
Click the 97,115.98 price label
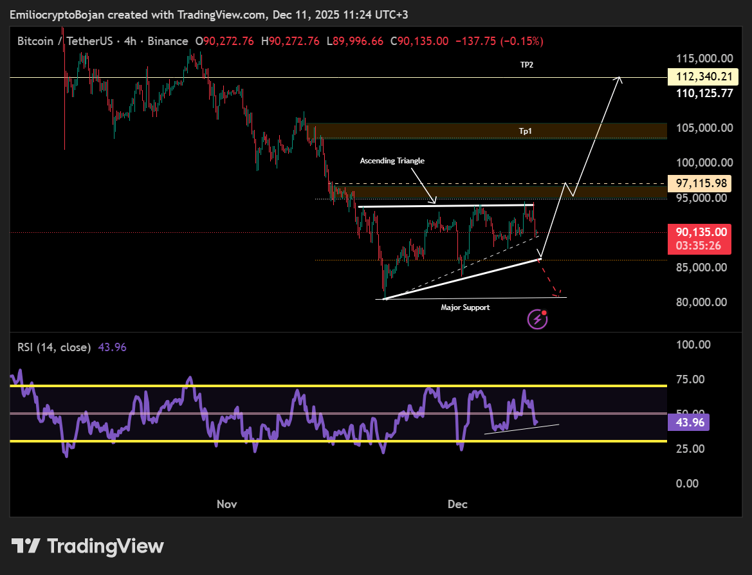tap(701, 183)
